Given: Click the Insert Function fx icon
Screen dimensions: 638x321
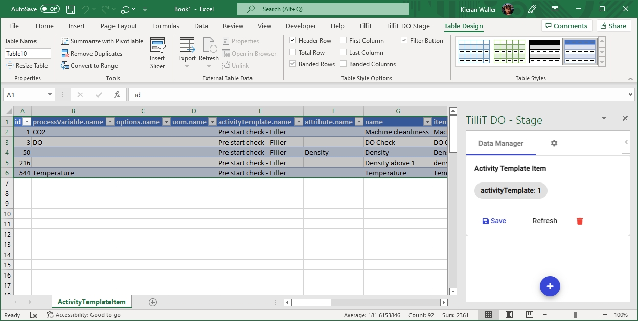Looking at the screenshot, I should (x=117, y=95).
